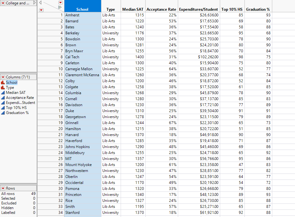
Task: Click the arrow beside the College and... table name
Action: pyautogui.click(x=34, y=3)
